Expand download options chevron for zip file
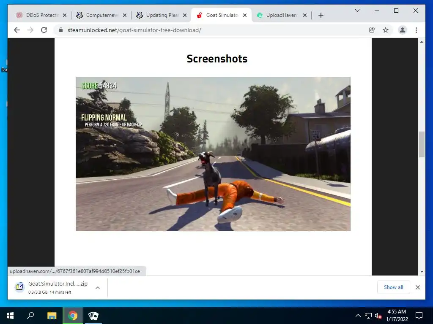 click(x=98, y=288)
